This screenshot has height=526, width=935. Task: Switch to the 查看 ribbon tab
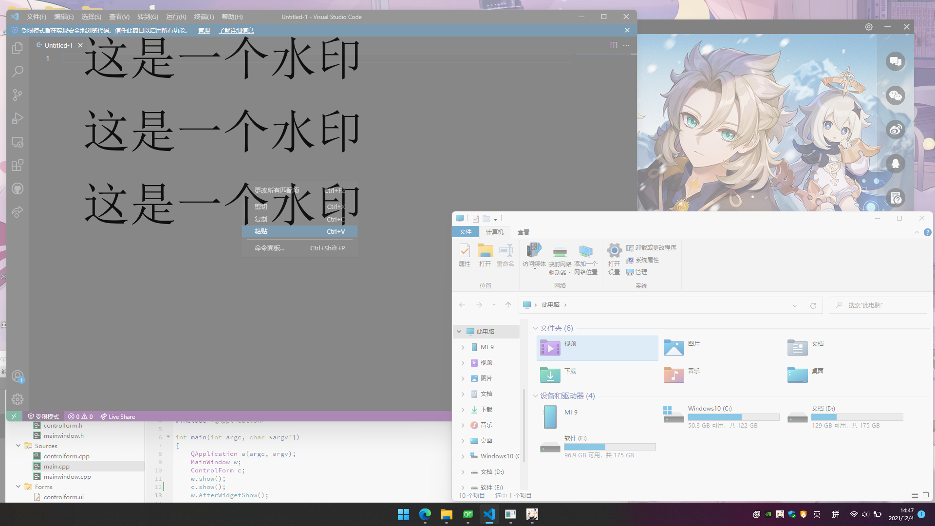[x=523, y=232]
